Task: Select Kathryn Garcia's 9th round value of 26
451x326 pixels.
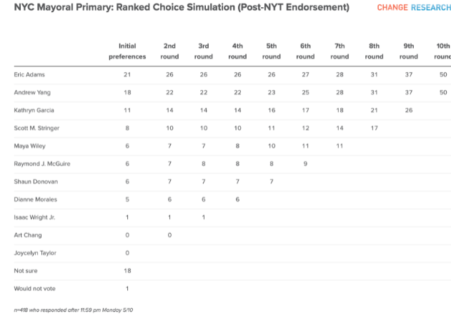Action: [408, 110]
